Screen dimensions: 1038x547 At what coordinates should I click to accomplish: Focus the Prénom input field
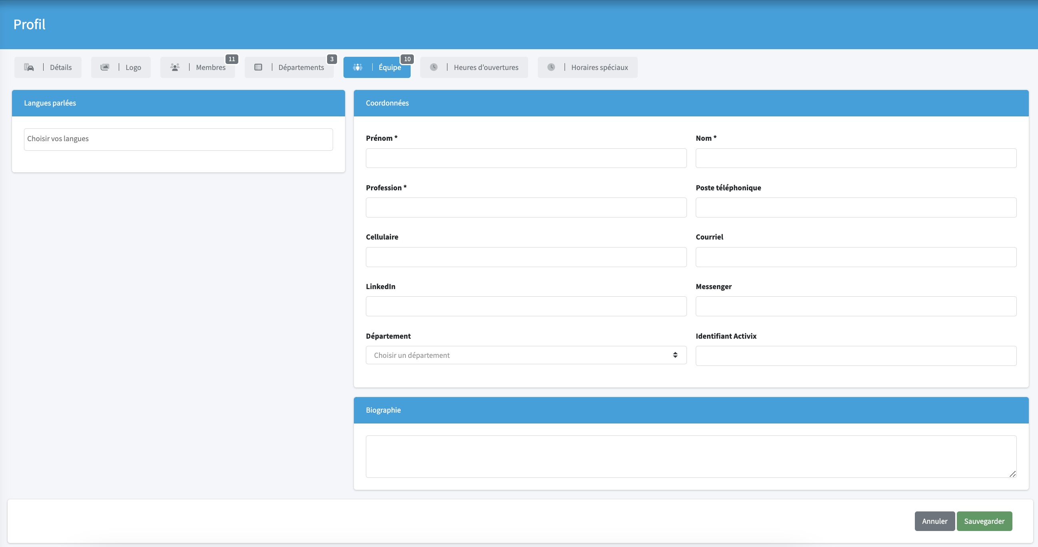click(526, 158)
